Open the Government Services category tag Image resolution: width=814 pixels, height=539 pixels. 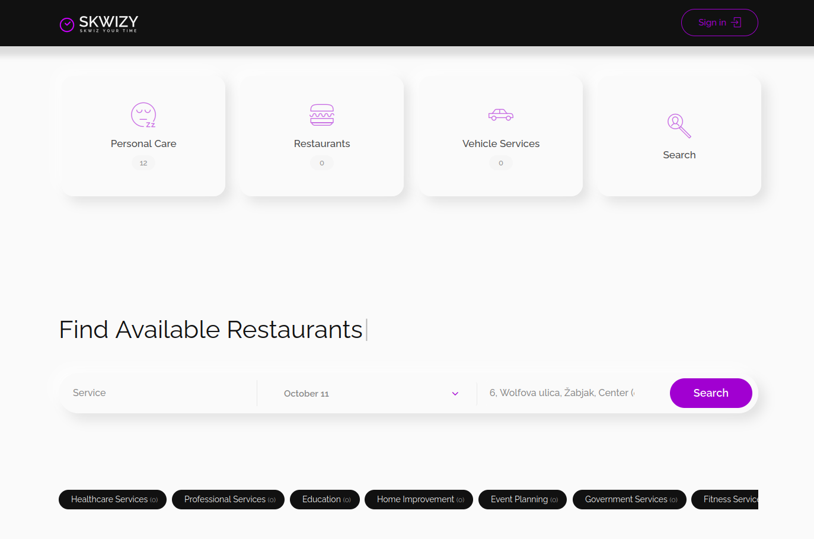629,499
